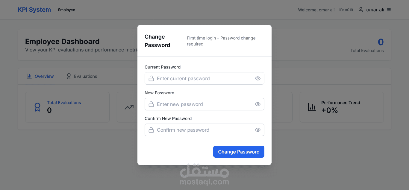Viewport: 409px width, 190px height.
Task: Open the hamburger menu in header
Action: 389,10
